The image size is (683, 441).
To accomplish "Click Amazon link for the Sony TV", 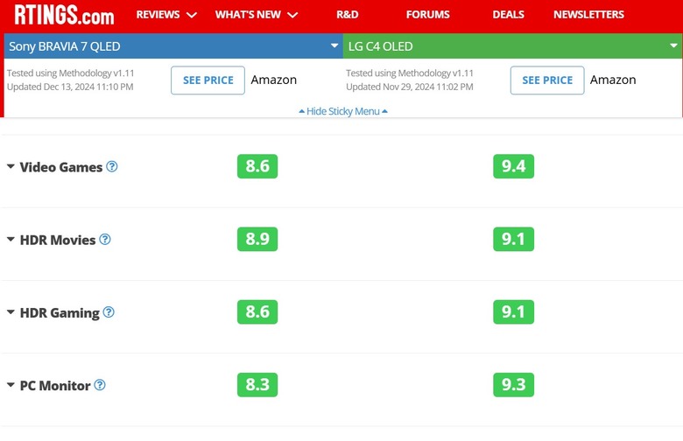I will 273,80.
